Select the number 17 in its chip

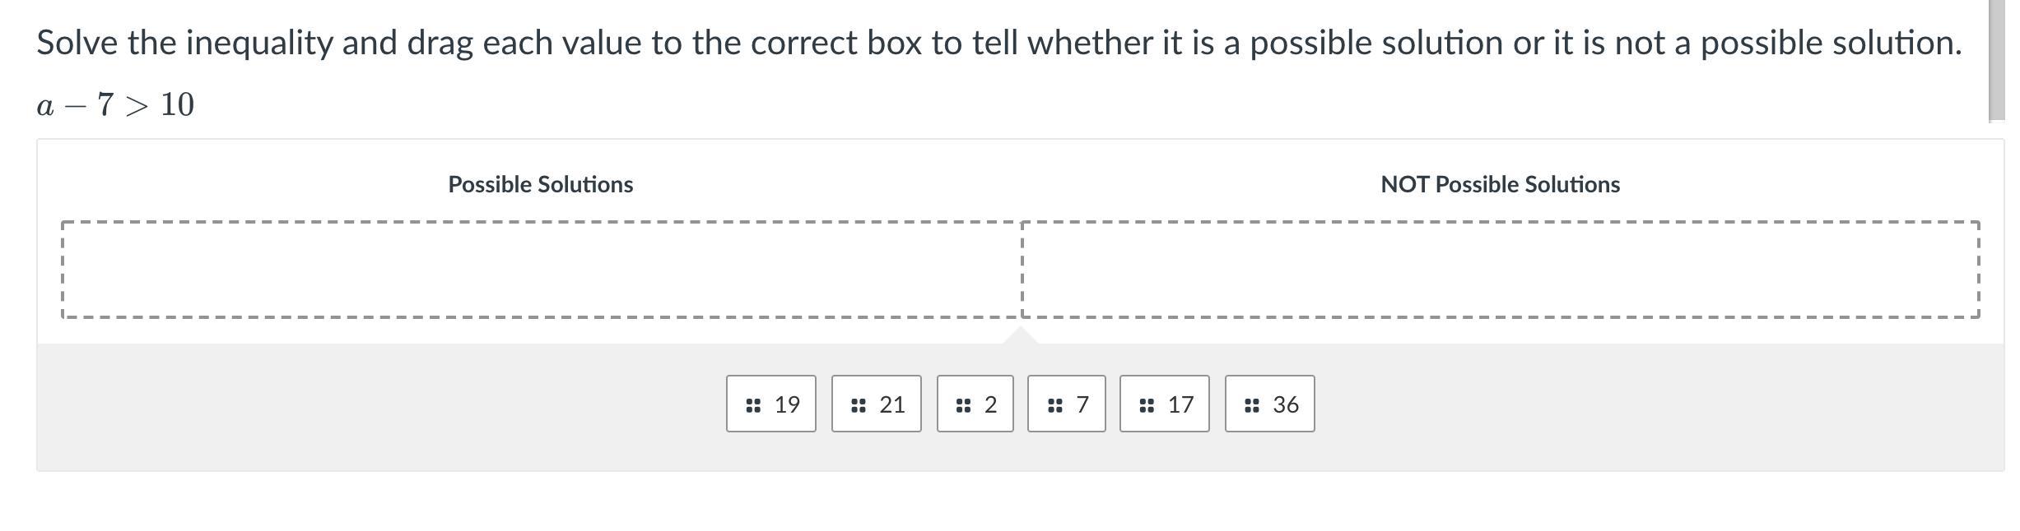1180,404
